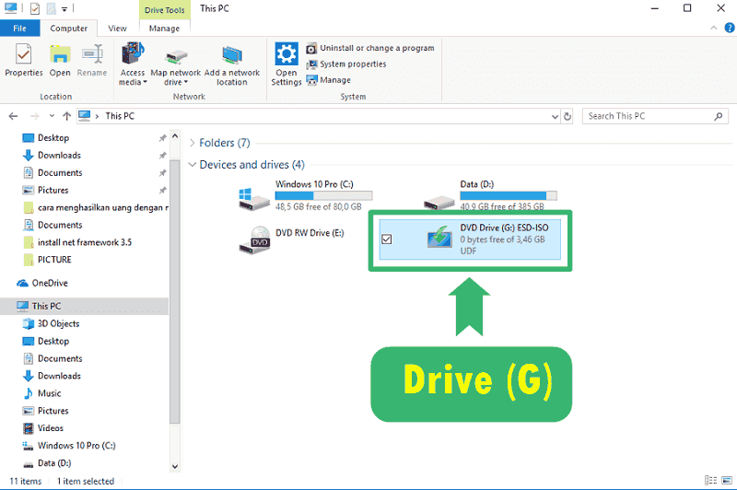Click Add a network location

pyautogui.click(x=232, y=65)
